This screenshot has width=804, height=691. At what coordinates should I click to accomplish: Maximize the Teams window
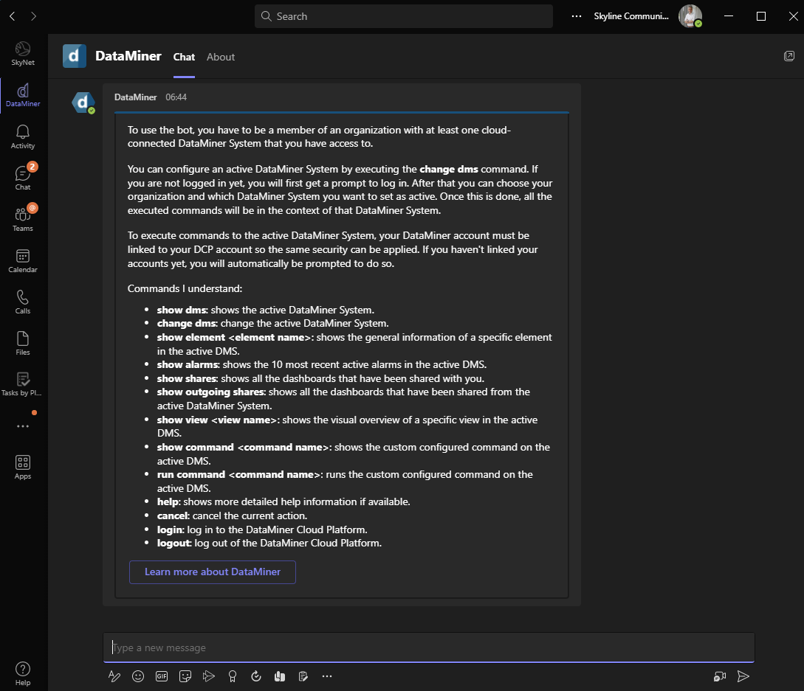pos(761,16)
